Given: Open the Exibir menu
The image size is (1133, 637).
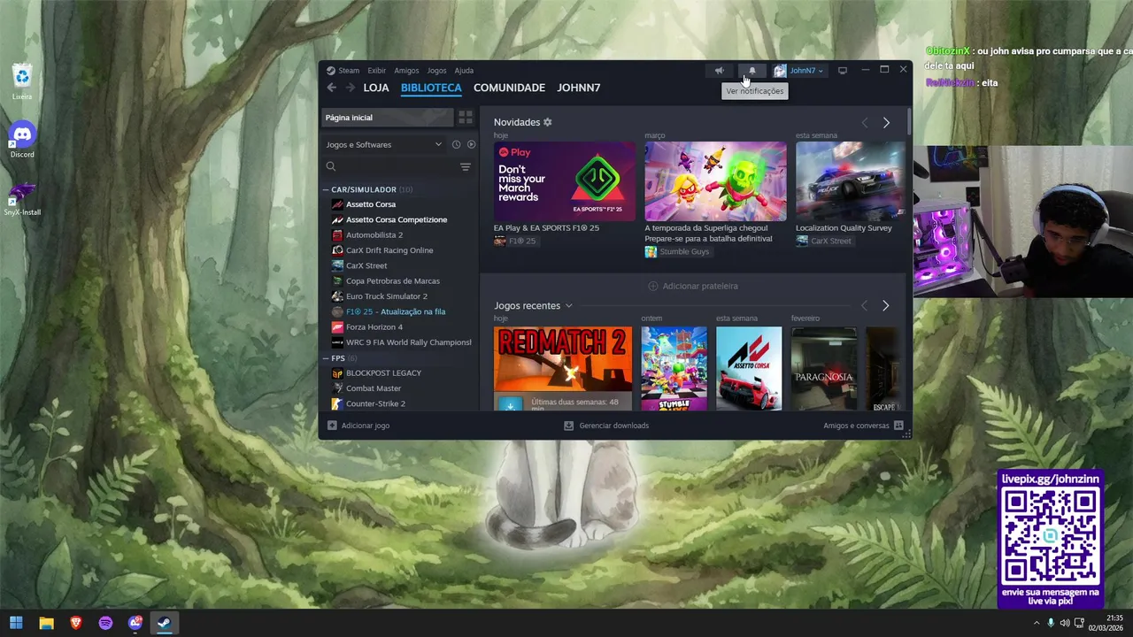Looking at the screenshot, I should point(377,71).
